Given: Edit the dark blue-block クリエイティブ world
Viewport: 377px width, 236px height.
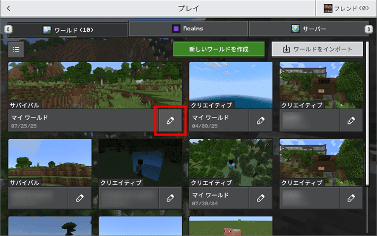Looking at the screenshot, I should 170,198.
